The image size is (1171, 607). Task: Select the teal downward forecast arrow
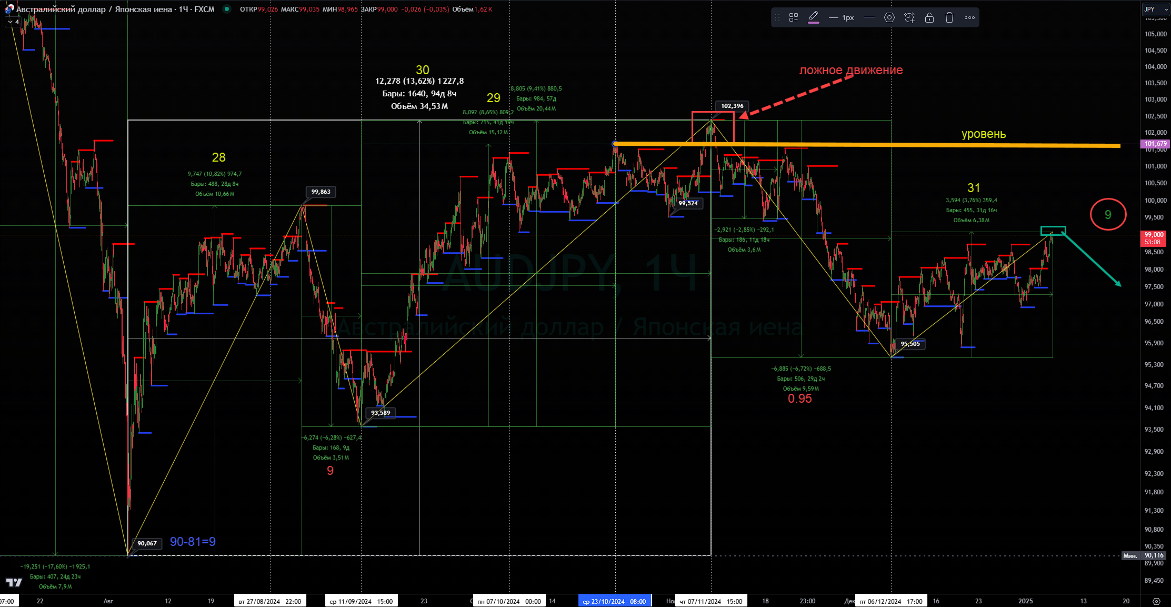pos(1091,258)
